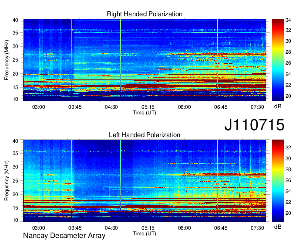Image resolution: width=296 pixels, height=241 pixels.
Task: Click the "Left Handed Polarization" plot title
Action: point(145,135)
